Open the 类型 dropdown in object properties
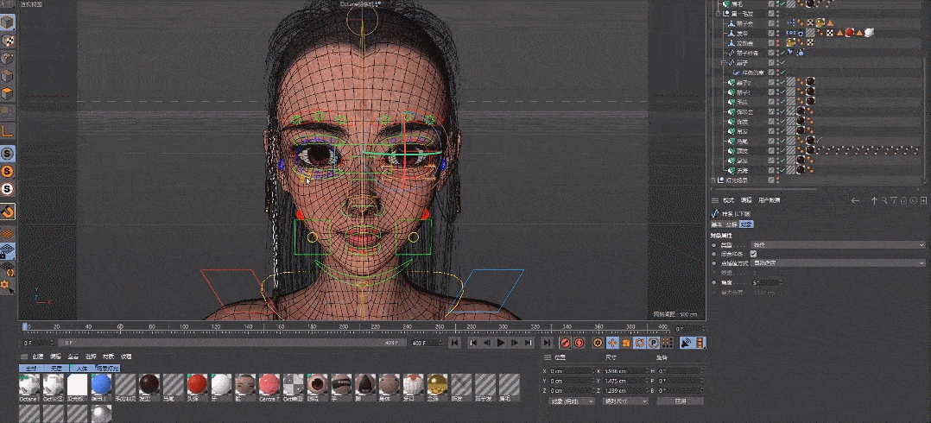Screen dimensions: 931x423 (x=838, y=245)
